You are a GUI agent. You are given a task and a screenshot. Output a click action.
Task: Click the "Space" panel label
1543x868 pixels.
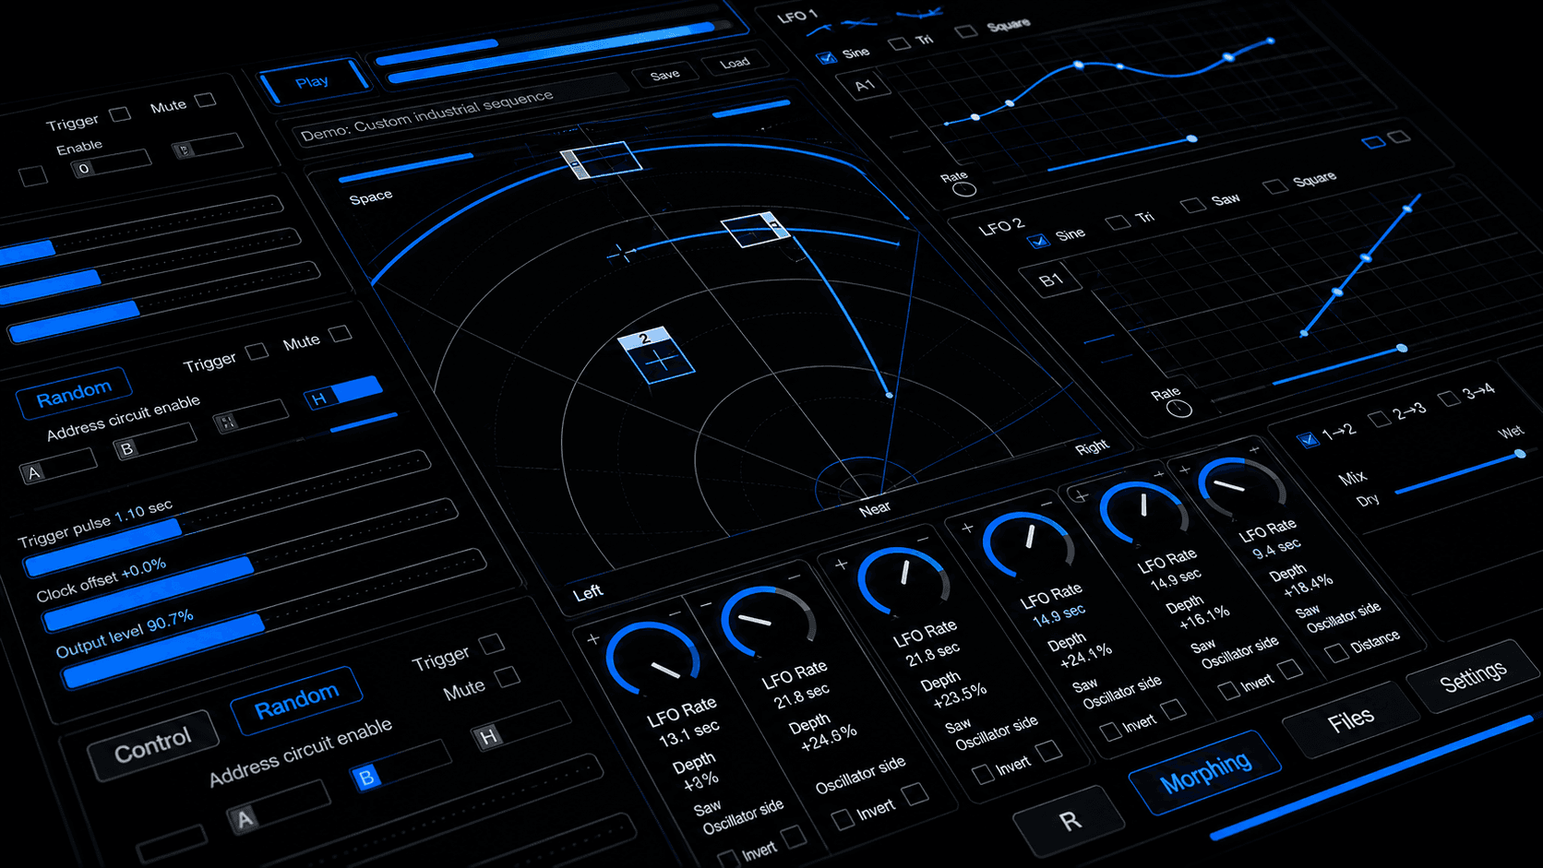[x=371, y=196]
